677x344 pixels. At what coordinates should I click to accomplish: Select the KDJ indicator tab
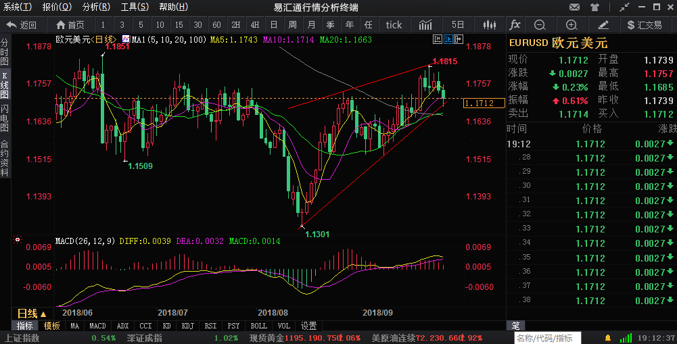[187, 326]
